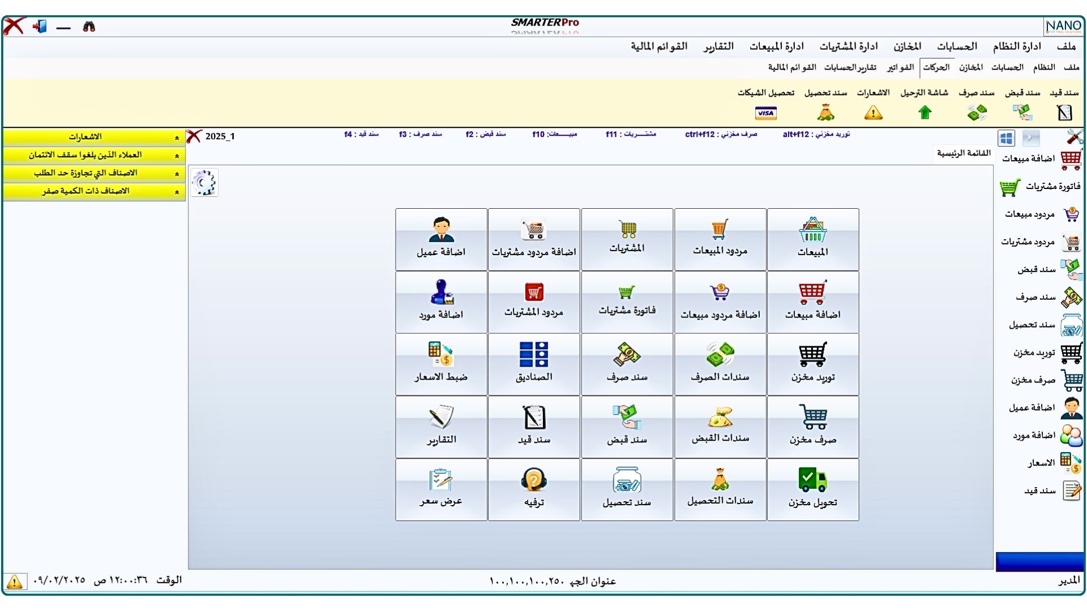This screenshot has height=611, width=1087.
Task: Click the exit door icon in title bar
Action: coord(39,26)
